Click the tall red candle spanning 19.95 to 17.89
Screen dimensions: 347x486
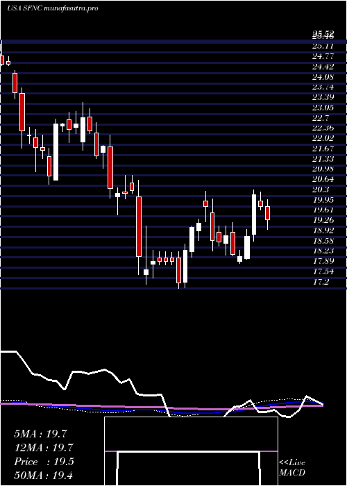(x=139, y=226)
